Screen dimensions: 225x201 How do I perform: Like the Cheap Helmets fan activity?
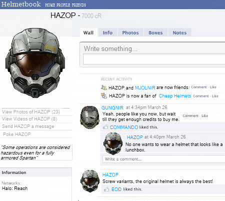coord(215,96)
